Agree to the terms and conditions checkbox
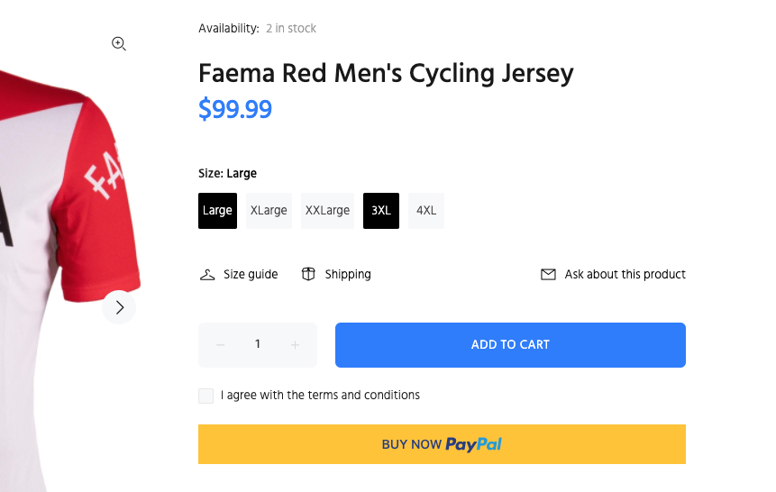 [206, 396]
